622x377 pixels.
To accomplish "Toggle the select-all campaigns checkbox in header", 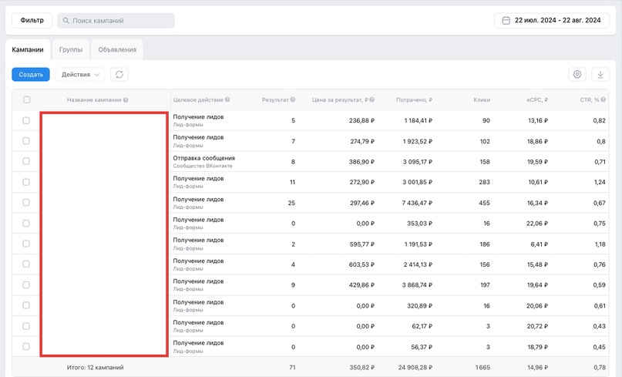I will coord(26,99).
